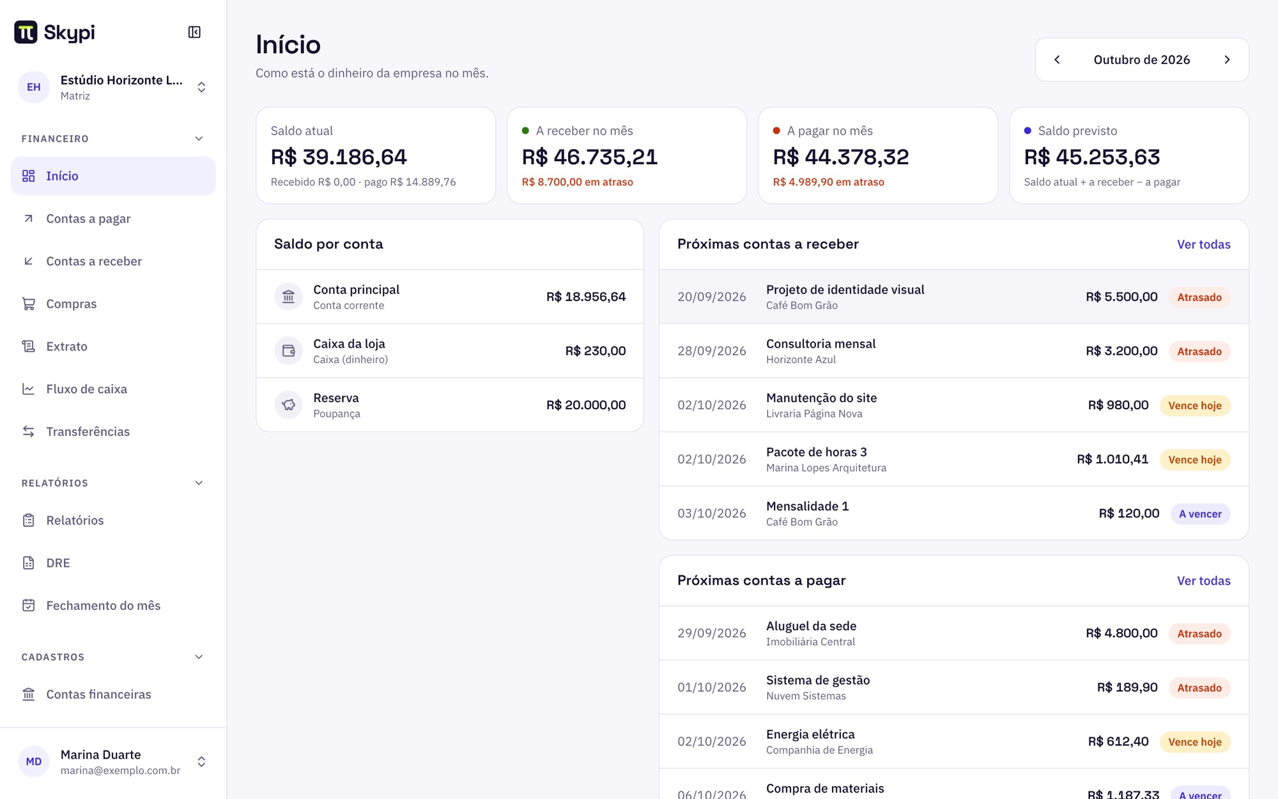The image size is (1278, 799).
Task: Open the DRE report page
Action: point(113,562)
